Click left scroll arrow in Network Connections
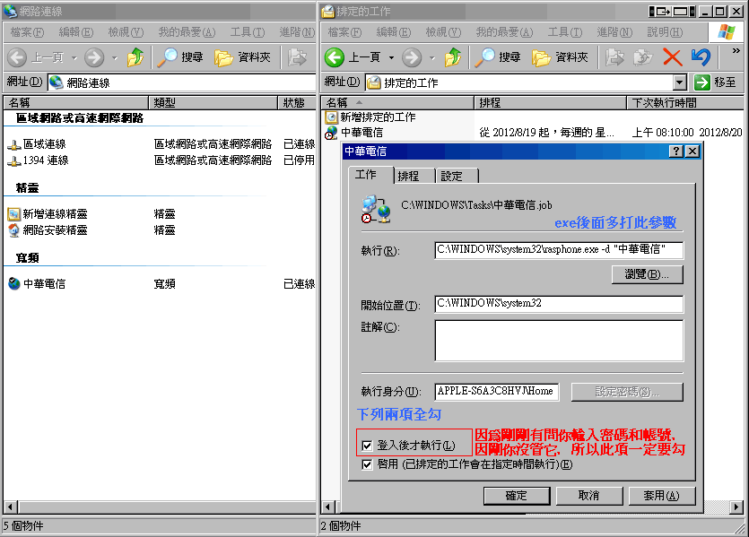The height and width of the screenshot is (537, 749). click(x=11, y=507)
